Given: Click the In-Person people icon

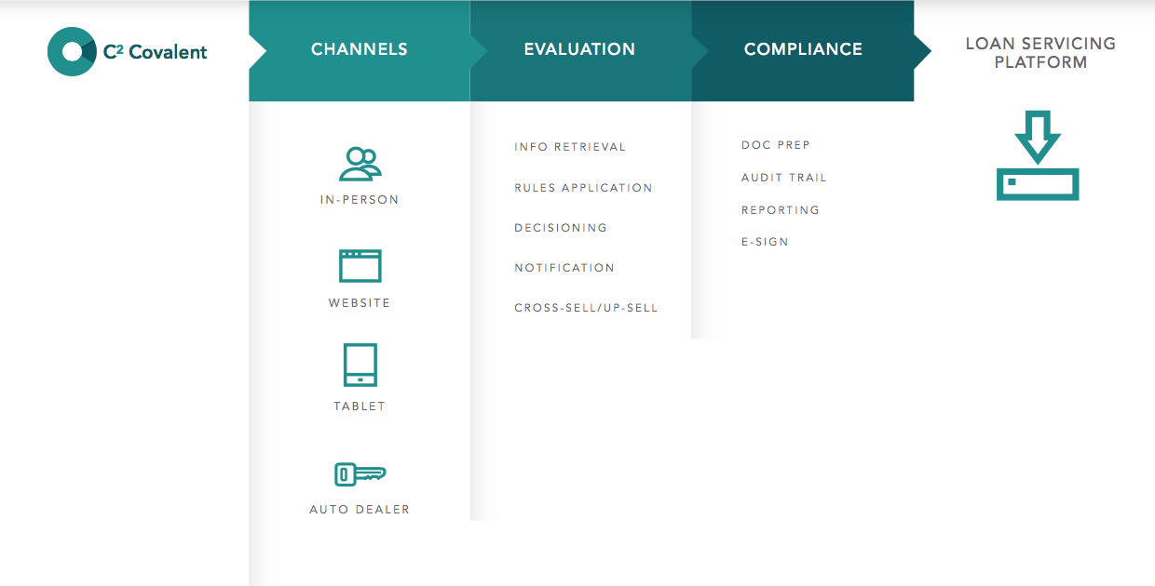Looking at the screenshot, I should pos(360,164).
